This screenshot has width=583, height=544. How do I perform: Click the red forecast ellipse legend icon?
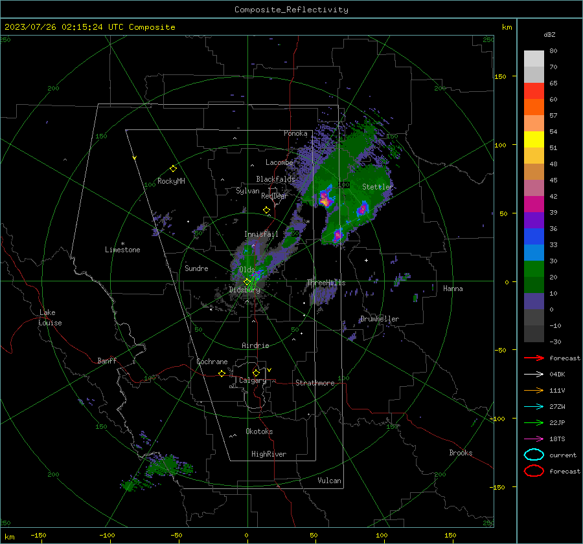(534, 471)
